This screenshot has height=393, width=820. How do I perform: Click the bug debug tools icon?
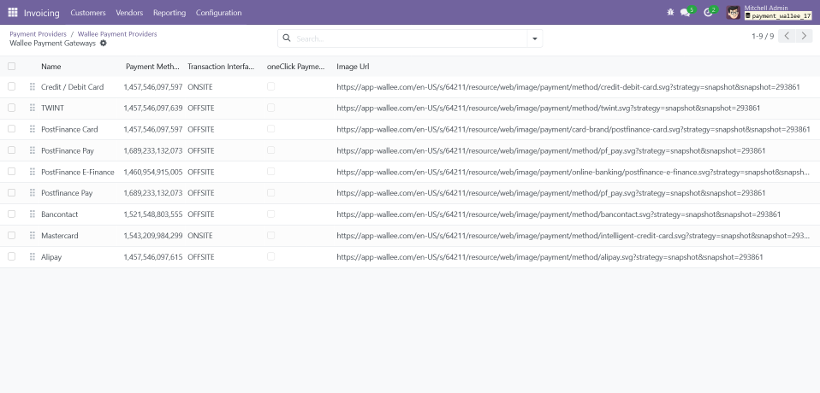coord(670,13)
